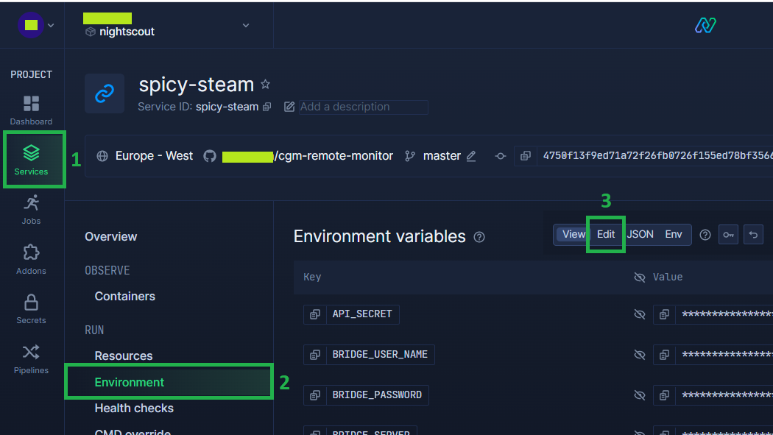Viewport: 773px width, 435px height.
Task: Copy the BRIDGE_PASSWORD value
Action: click(665, 395)
